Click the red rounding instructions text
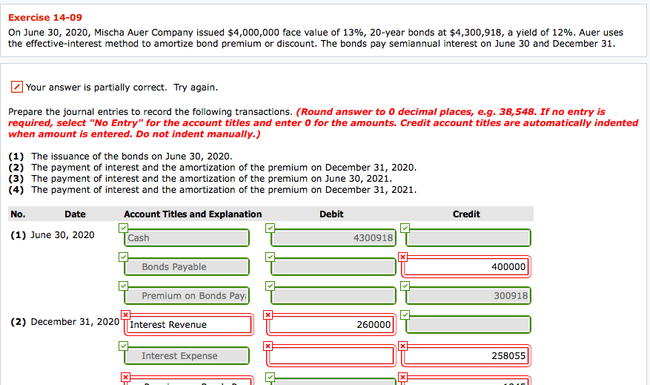 coord(323,123)
